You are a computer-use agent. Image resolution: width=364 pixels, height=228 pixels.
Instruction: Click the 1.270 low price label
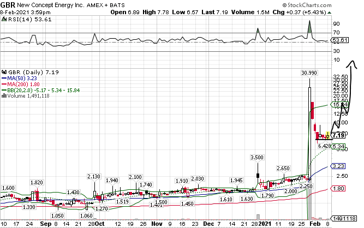coord(102,209)
